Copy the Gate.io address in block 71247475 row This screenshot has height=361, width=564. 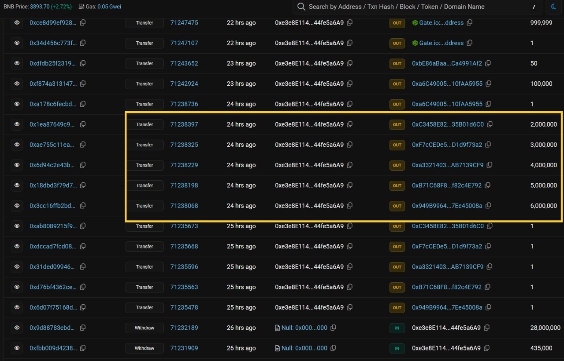pos(470,22)
